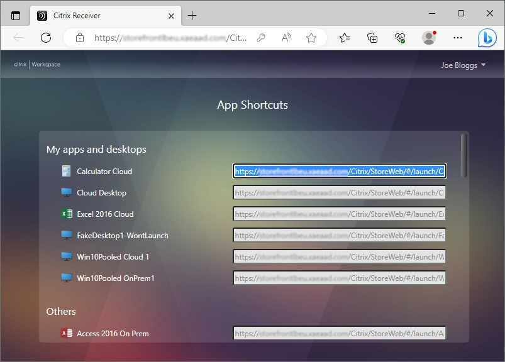This screenshot has height=362, width=505.
Task: Click the Win10Pooled Cloud 1 desktop icon
Action: pos(65,256)
